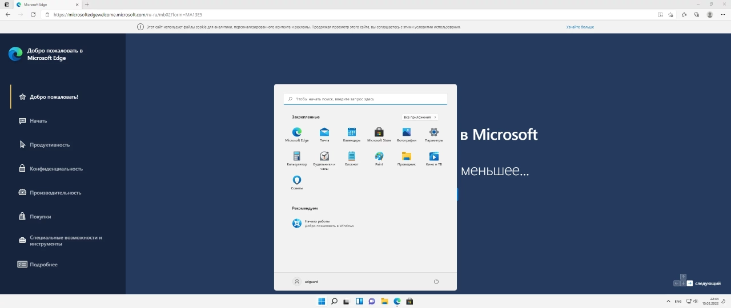
Task: Open Microsoft Store from taskbar
Action: tap(409, 301)
